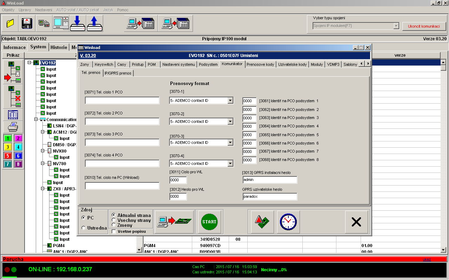Collapse the EVO192 tree node

29,63
